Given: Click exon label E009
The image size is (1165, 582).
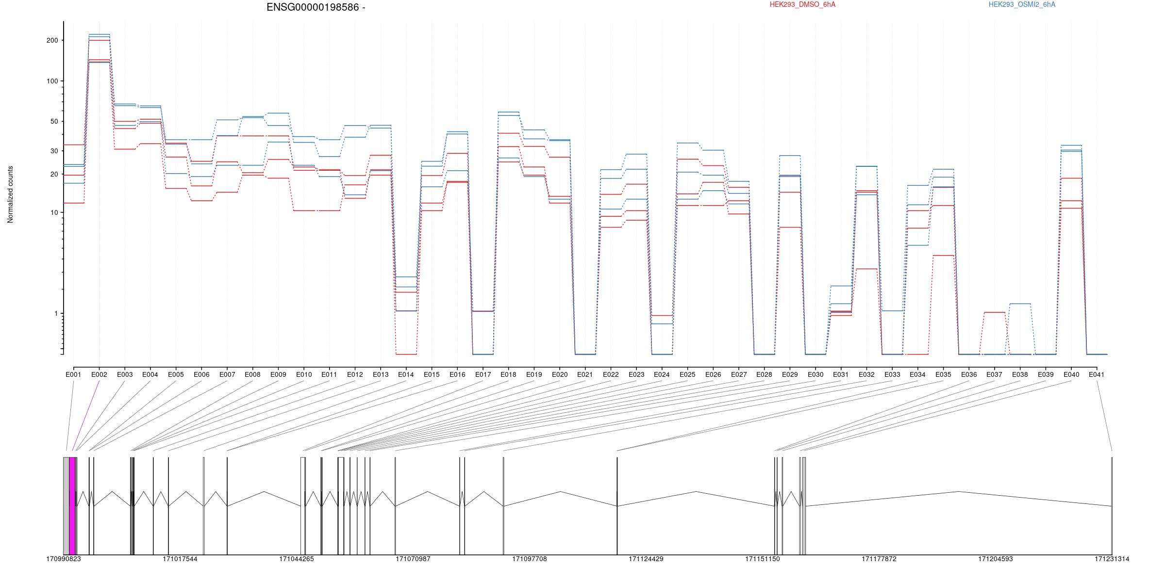Looking at the screenshot, I should coord(278,375).
